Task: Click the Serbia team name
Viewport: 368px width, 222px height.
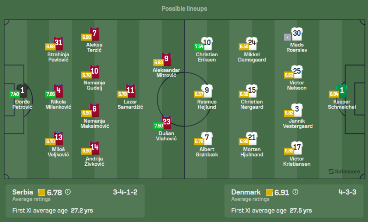Action: tap(22, 192)
